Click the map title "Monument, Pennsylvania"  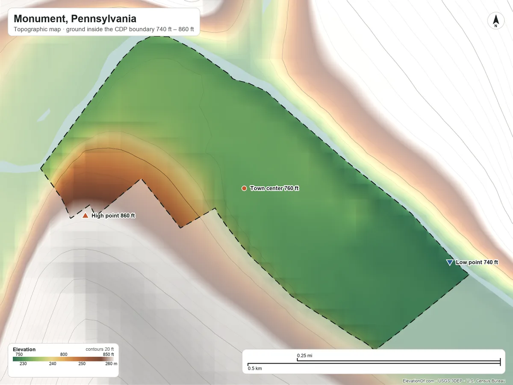coord(75,19)
